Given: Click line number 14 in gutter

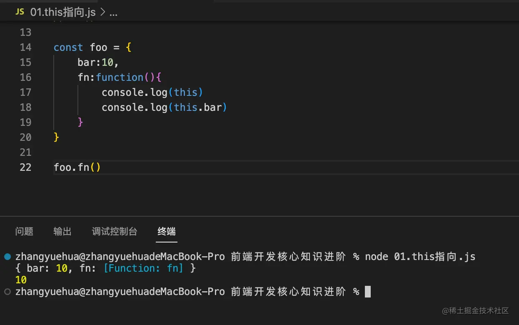Looking at the screenshot, I should (x=25, y=47).
